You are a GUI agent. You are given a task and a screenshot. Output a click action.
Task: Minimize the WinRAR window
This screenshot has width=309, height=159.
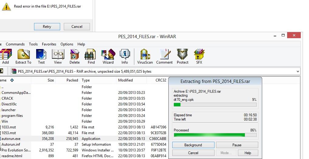275,35
